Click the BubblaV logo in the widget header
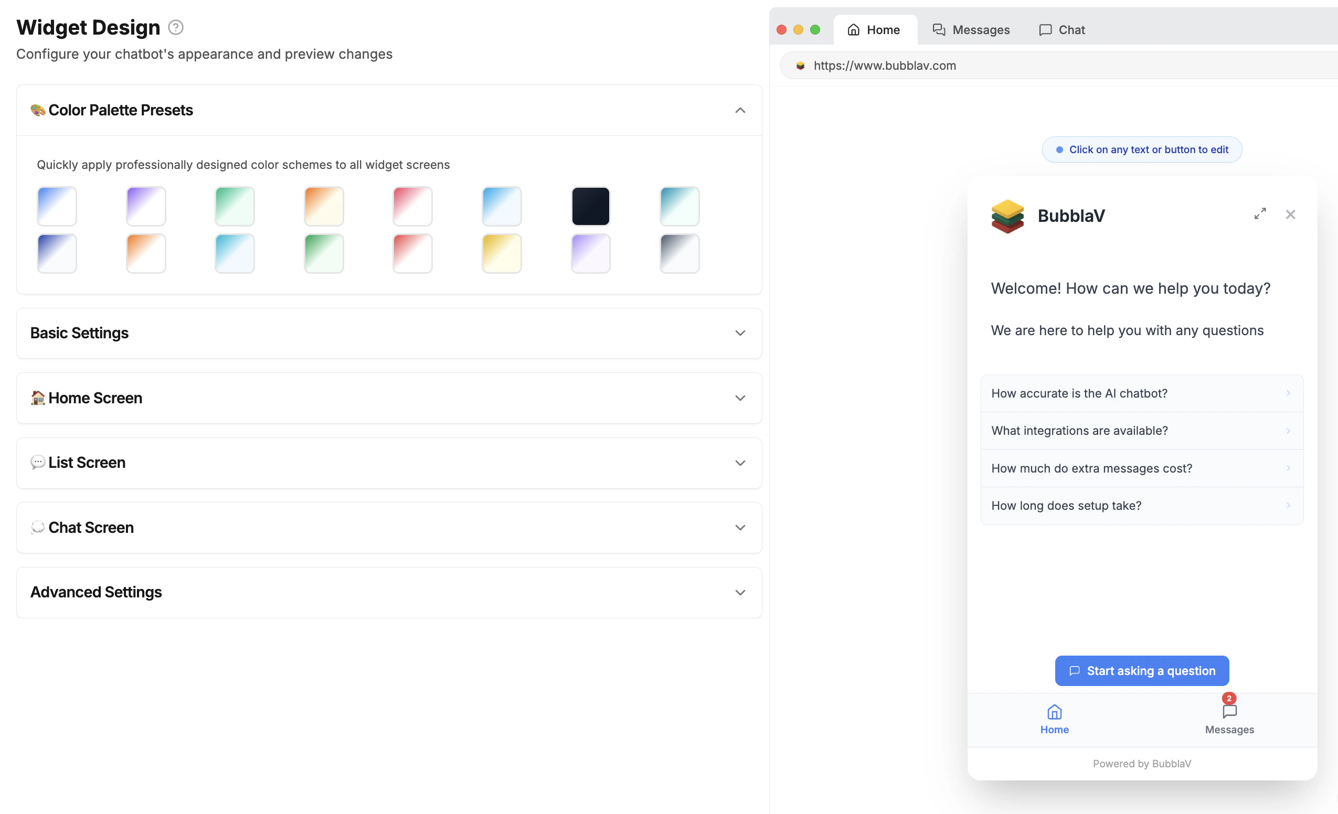The image size is (1338, 814). tap(1007, 216)
